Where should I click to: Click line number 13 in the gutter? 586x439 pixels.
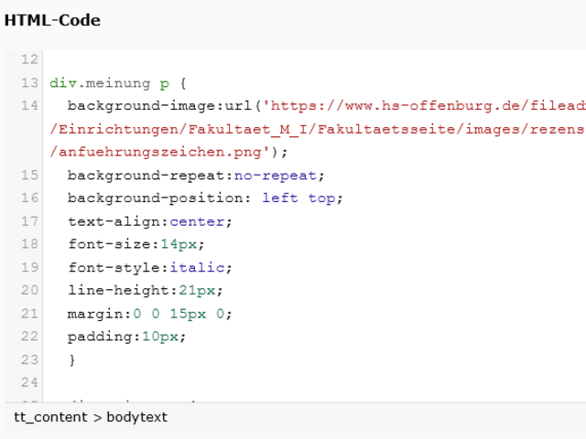(29, 83)
